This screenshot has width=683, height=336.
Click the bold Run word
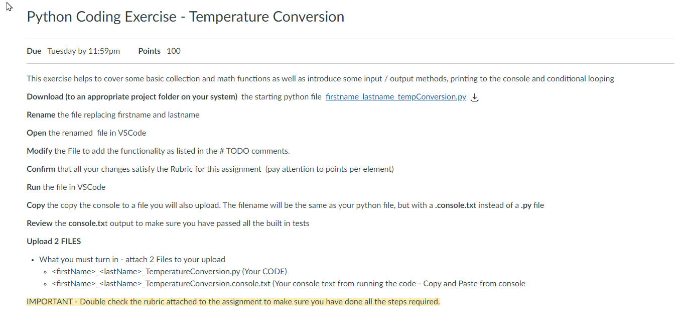(x=34, y=187)
